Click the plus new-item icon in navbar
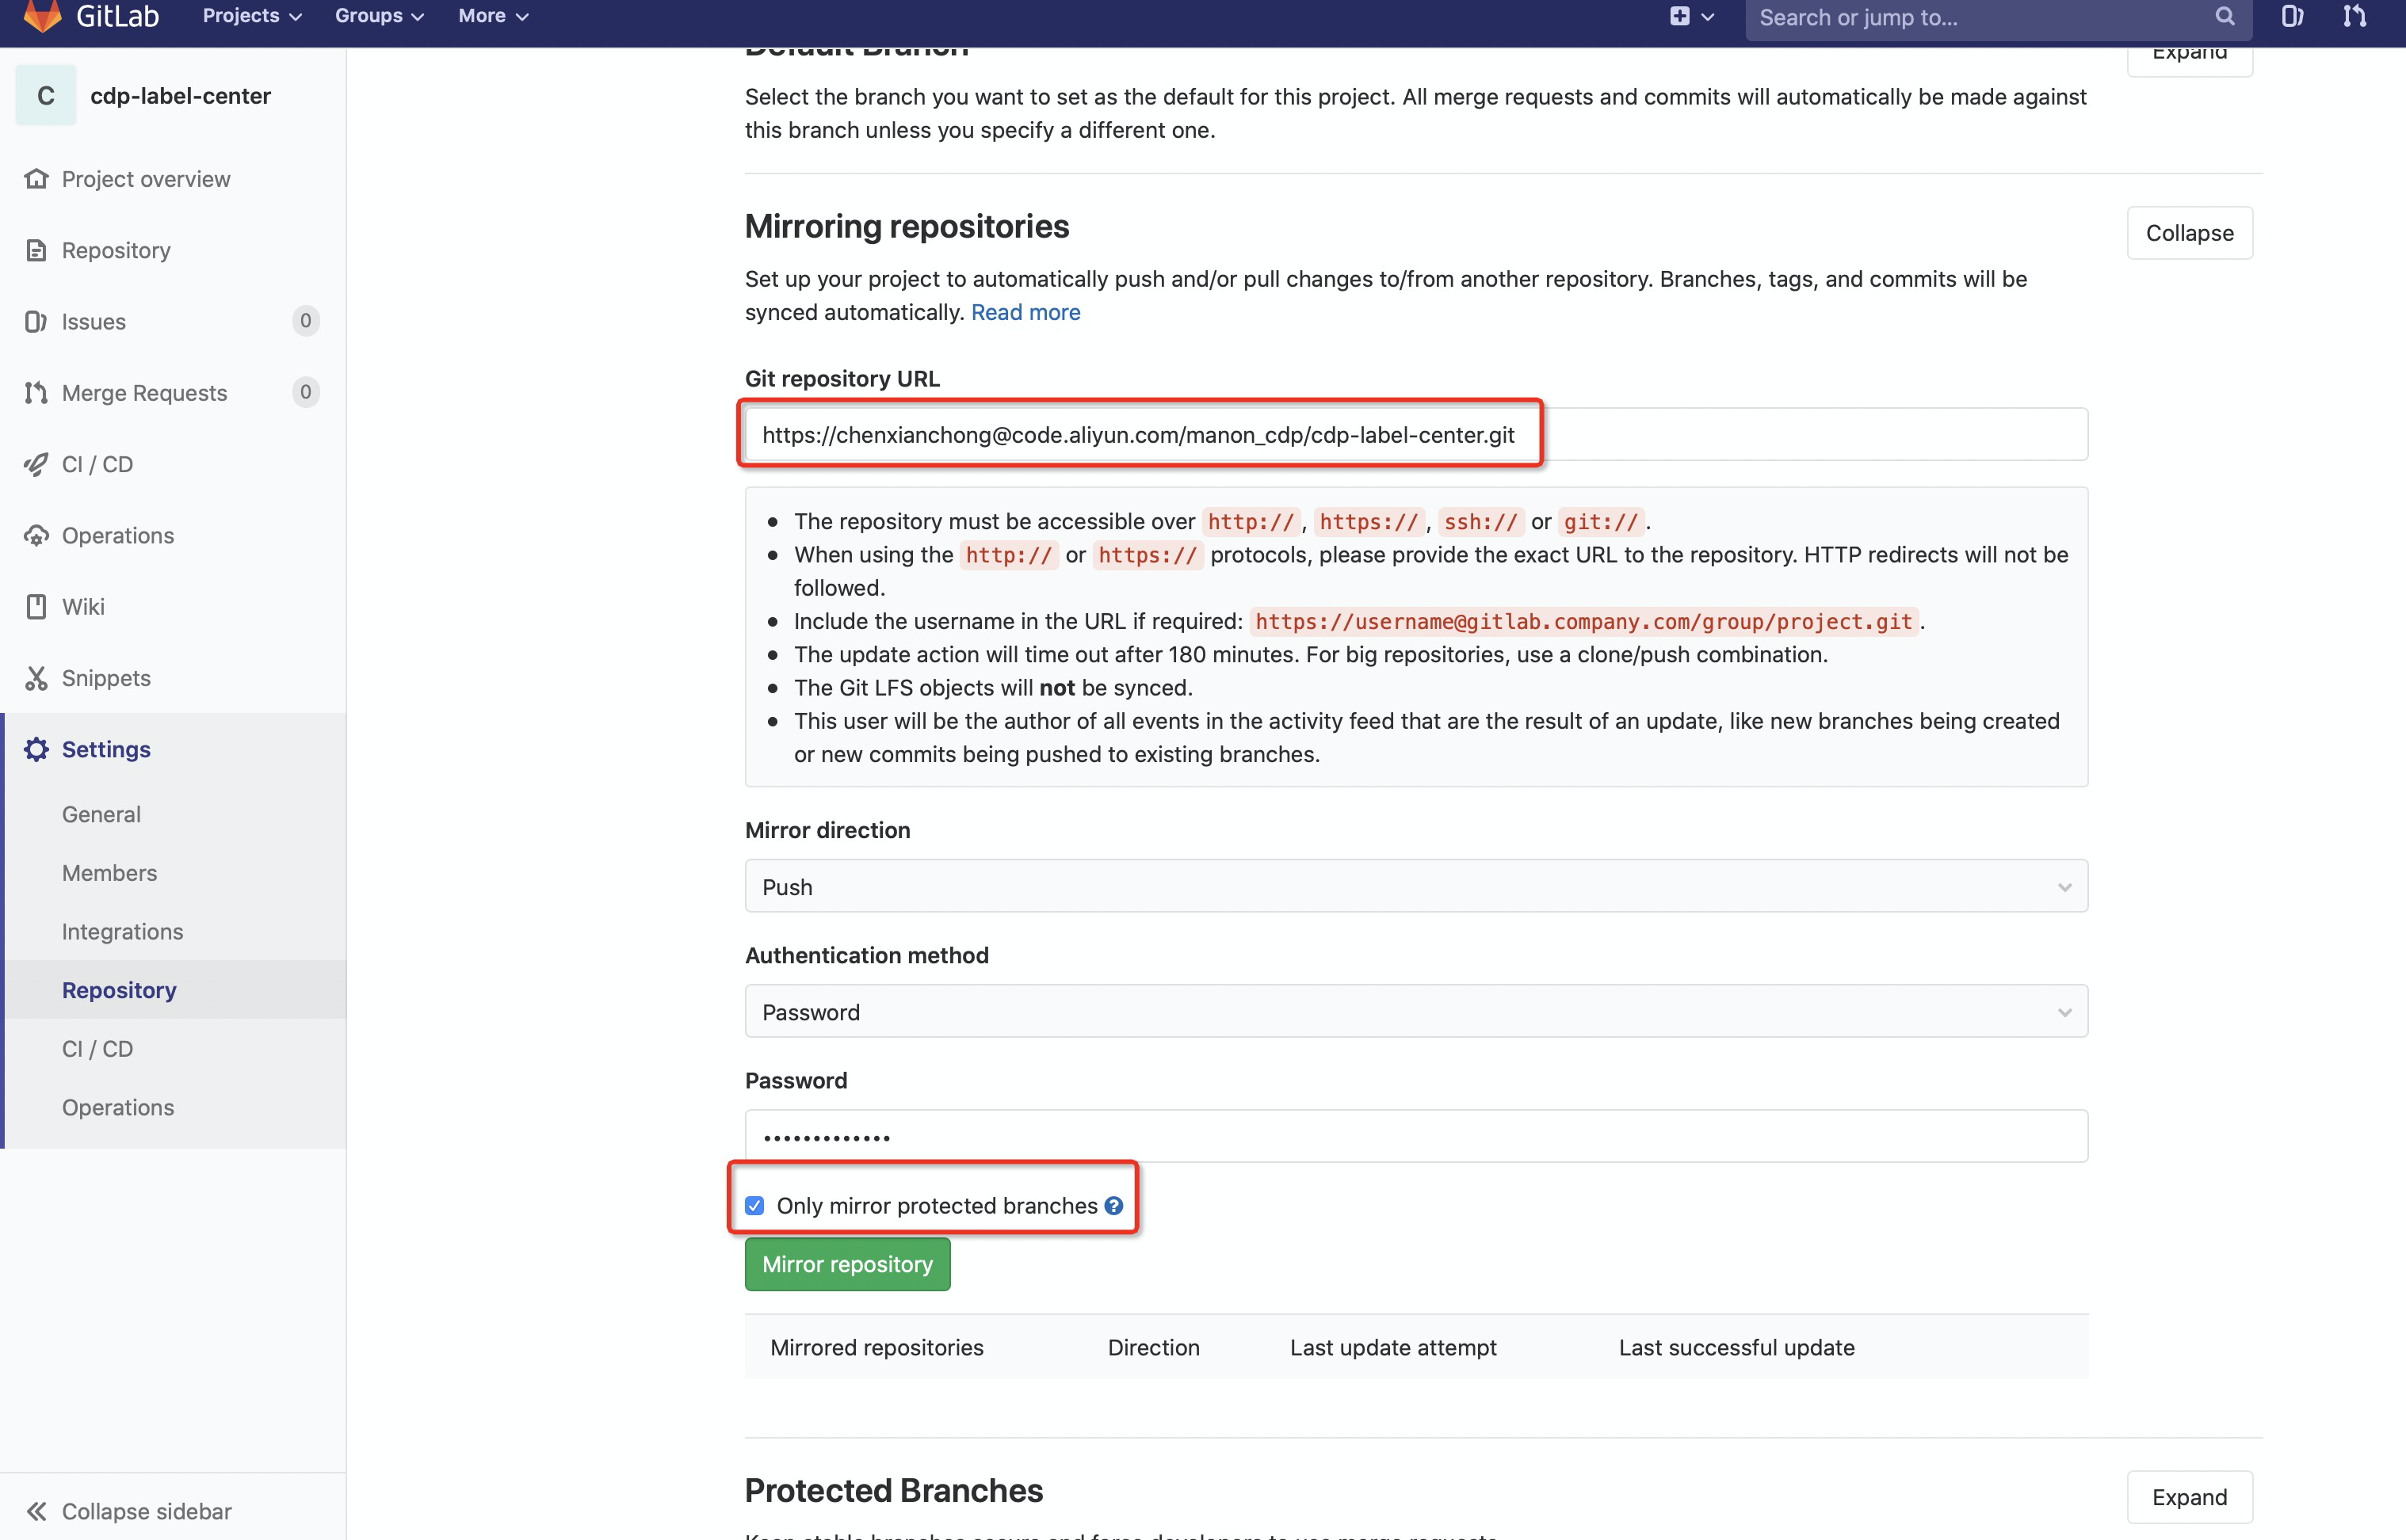The image size is (2406, 1540). click(1680, 16)
